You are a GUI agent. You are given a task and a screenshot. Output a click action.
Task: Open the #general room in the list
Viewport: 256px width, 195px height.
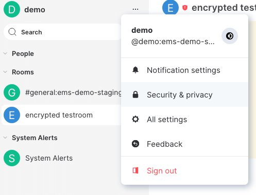pyautogui.click(x=62, y=92)
